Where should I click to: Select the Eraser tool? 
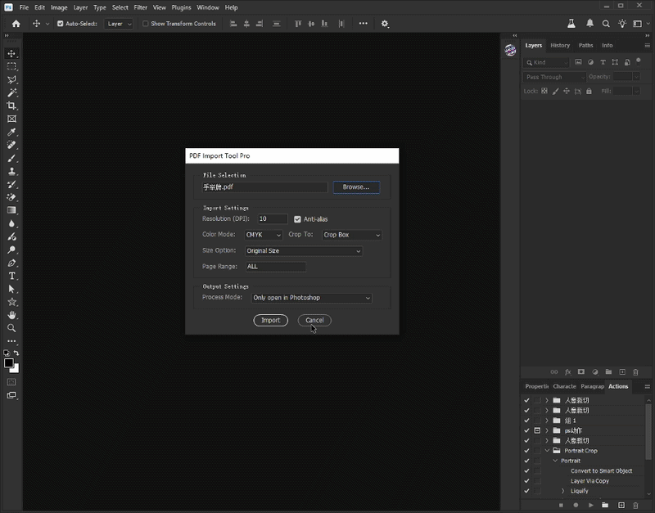point(11,197)
